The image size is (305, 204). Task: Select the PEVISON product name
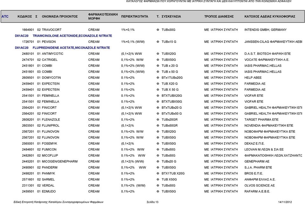click(x=49, y=42)
